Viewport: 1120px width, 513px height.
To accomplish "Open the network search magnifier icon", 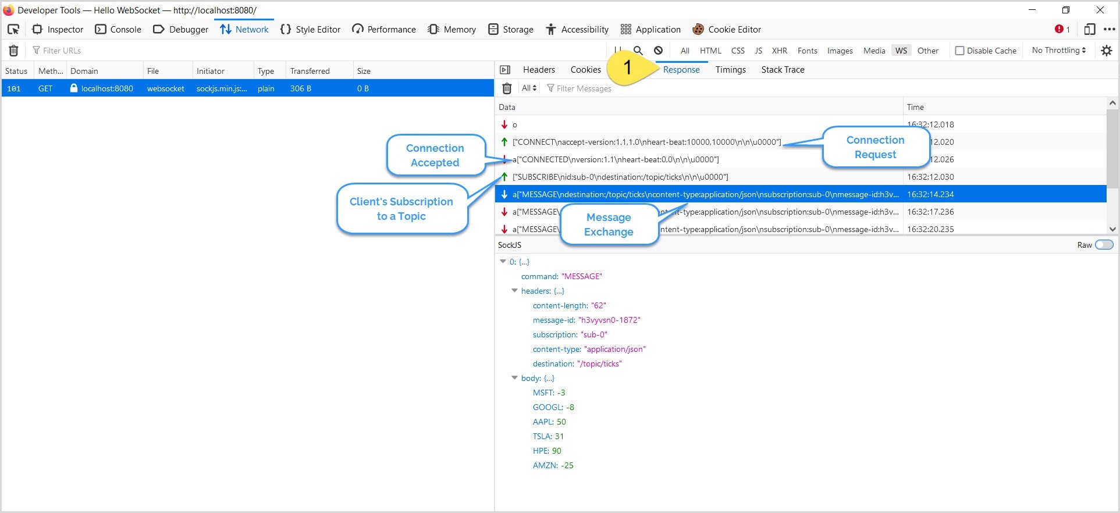I will pos(638,51).
